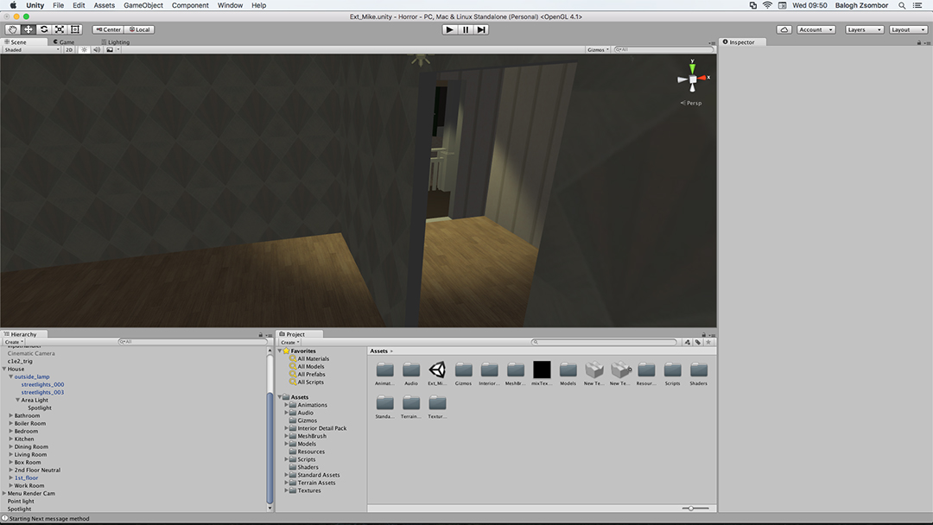
Task: Select the Scale tool
Action: (60, 29)
